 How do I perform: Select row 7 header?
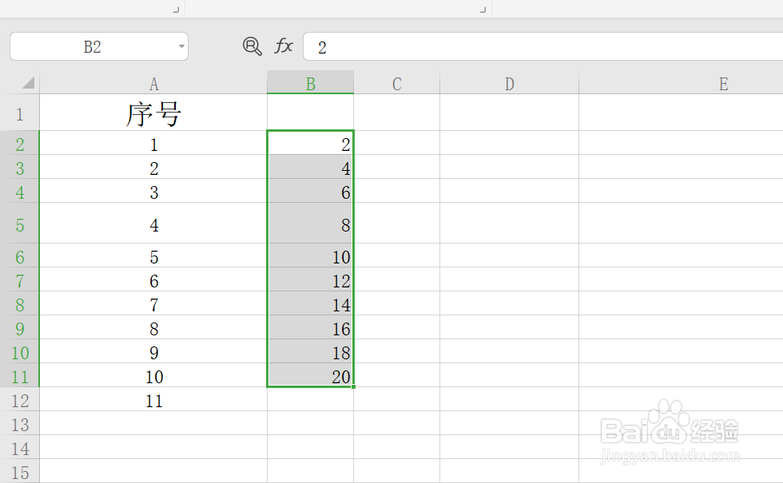coord(19,279)
